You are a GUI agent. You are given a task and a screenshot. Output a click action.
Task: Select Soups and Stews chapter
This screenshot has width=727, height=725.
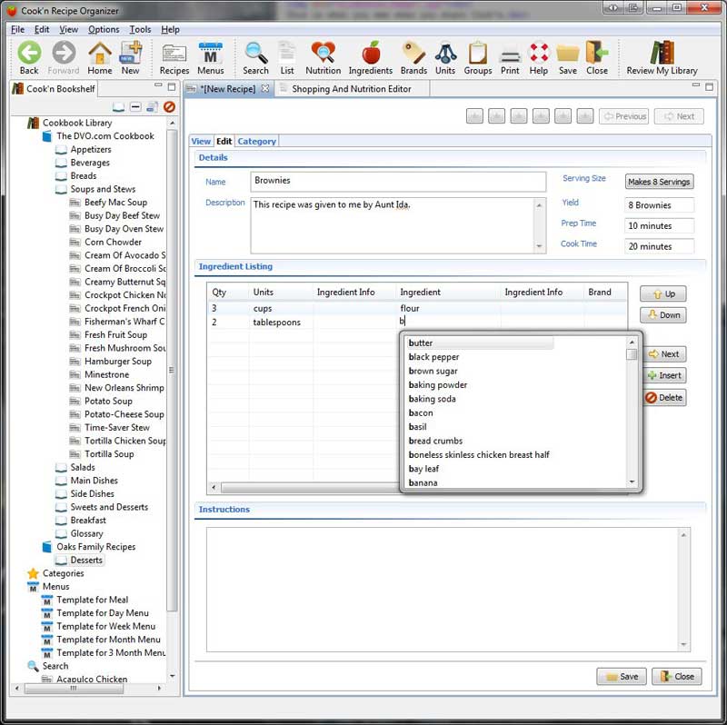click(103, 189)
